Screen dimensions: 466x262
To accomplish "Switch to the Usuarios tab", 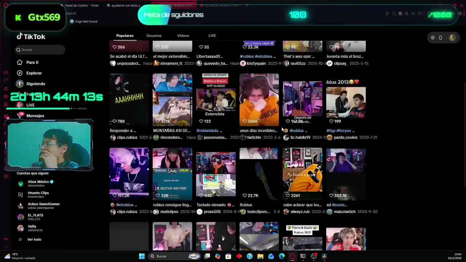I will [x=154, y=36].
